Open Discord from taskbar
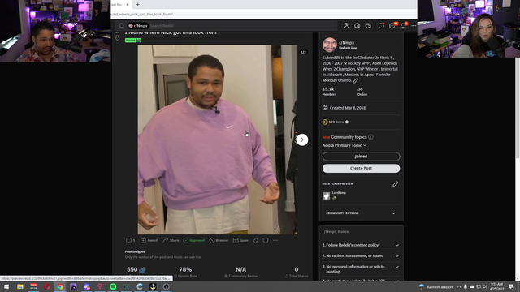This screenshot has height=292, width=520. pyautogui.click(x=87, y=286)
